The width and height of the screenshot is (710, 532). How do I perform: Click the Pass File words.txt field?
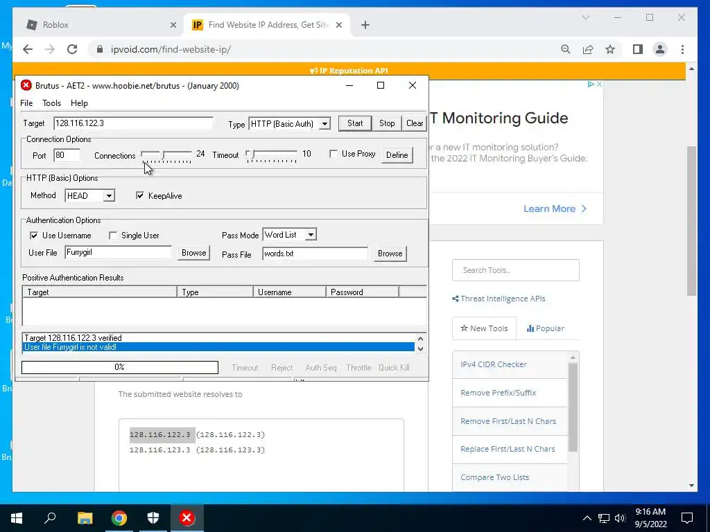[x=315, y=254]
